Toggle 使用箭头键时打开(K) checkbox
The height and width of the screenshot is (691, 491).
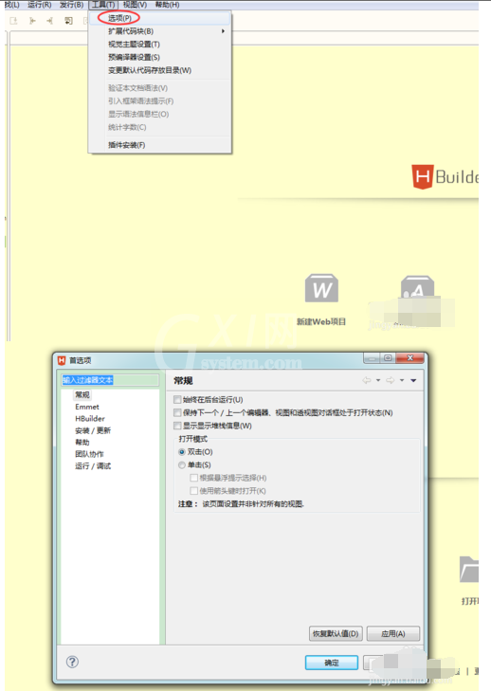pos(193,491)
